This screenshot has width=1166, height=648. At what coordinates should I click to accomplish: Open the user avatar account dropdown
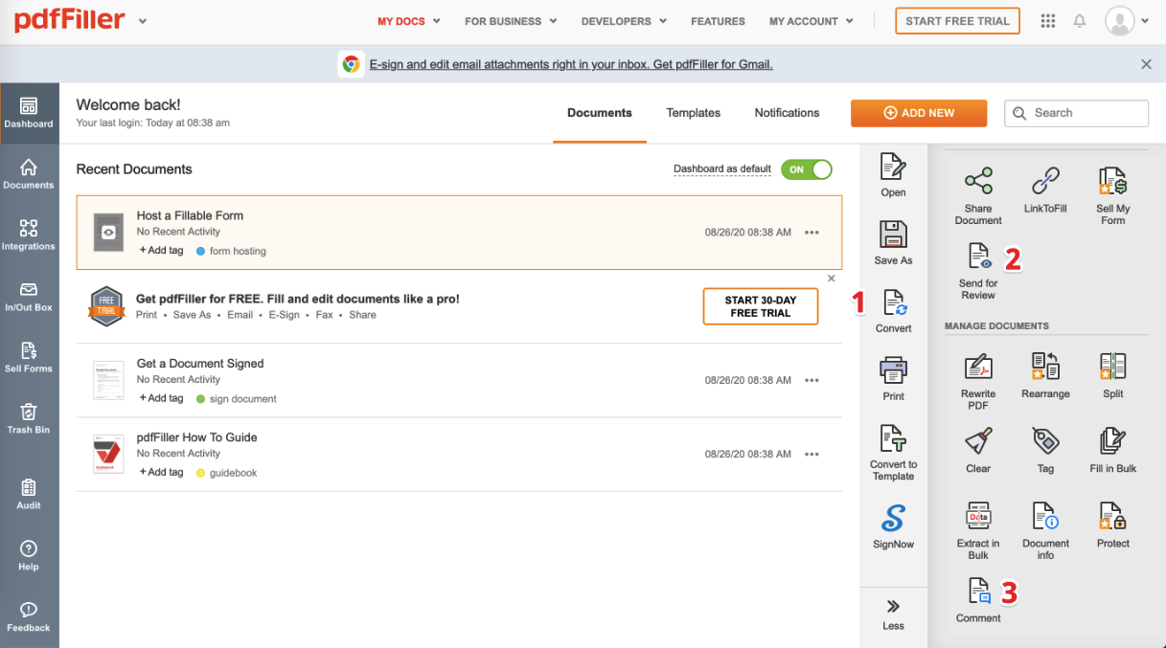[x=1126, y=21]
